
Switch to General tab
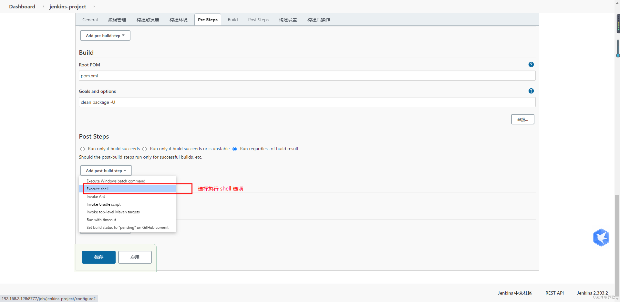pyautogui.click(x=90, y=20)
